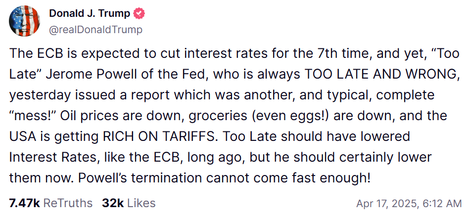Open the Apr 17, 2025 timestamp
This screenshot has width=470, height=218.
click(x=409, y=204)
